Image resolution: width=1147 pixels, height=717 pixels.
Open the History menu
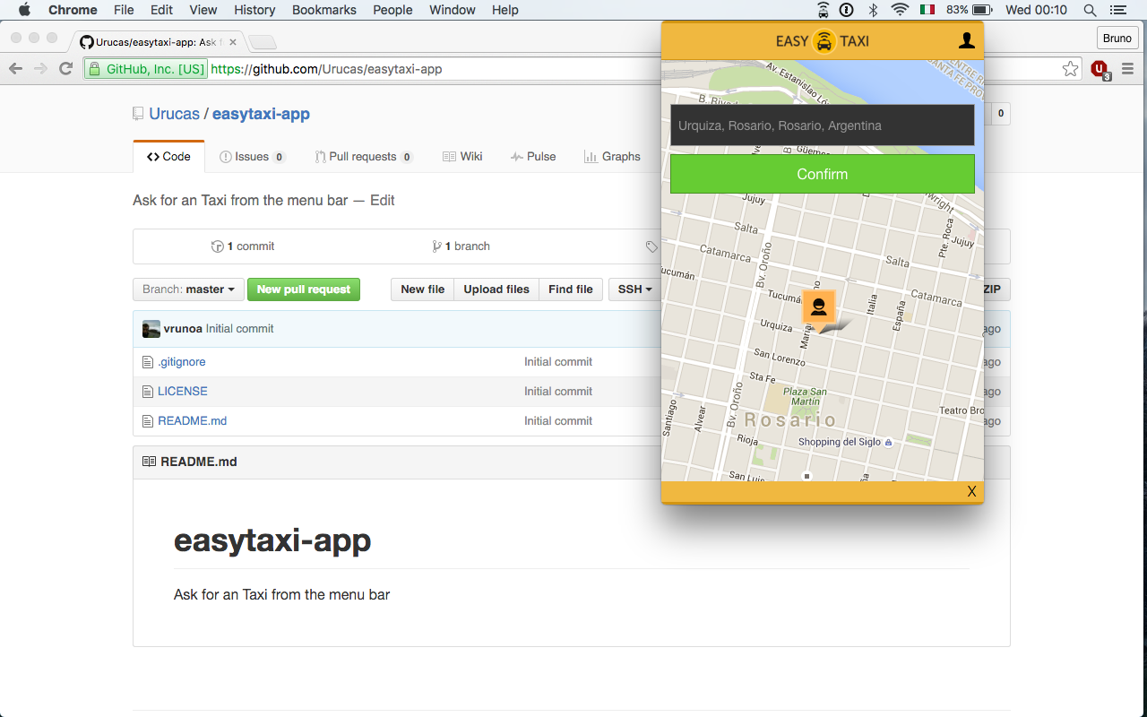click(254, 10)
